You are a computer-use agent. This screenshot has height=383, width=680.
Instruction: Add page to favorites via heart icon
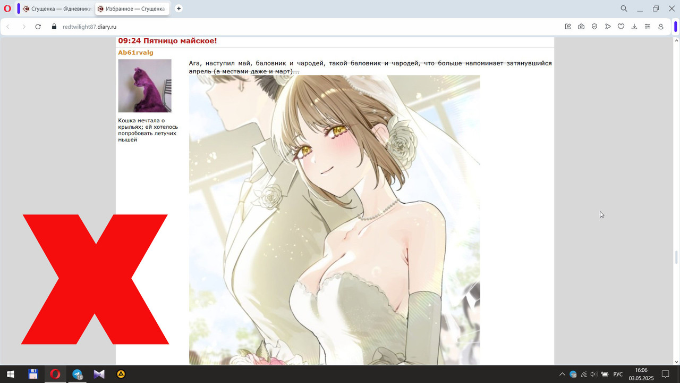click(x=621, y=26)
